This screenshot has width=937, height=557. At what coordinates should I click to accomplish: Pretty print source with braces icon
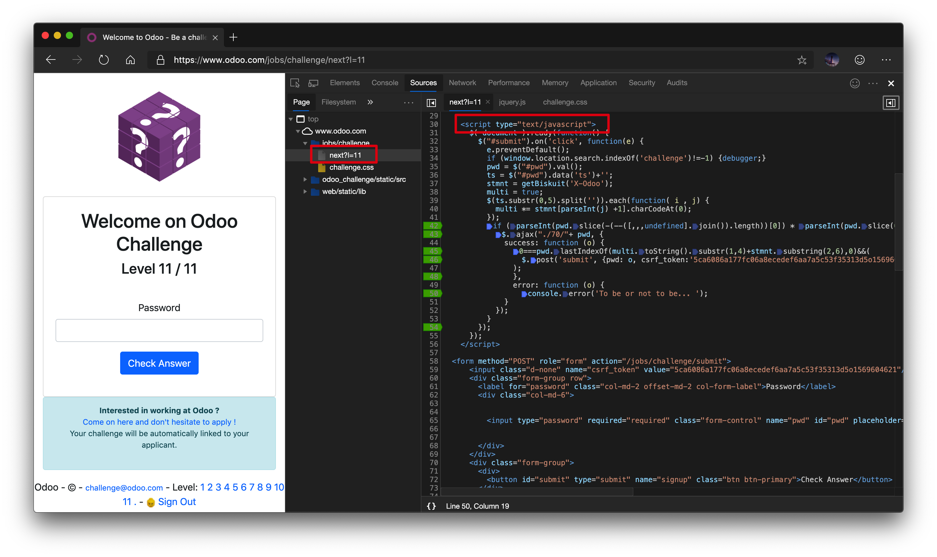431,506
